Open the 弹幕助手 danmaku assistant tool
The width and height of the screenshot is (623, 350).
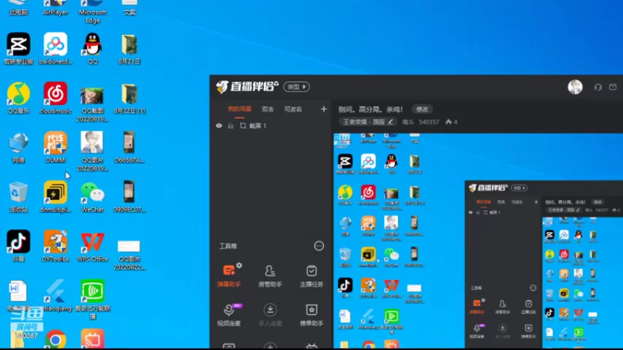pos(229,275)
